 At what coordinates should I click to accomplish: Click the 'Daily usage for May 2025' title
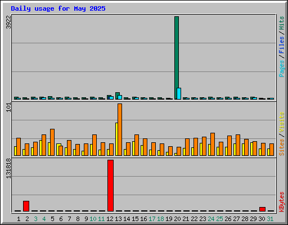click(x=58, y=8)
